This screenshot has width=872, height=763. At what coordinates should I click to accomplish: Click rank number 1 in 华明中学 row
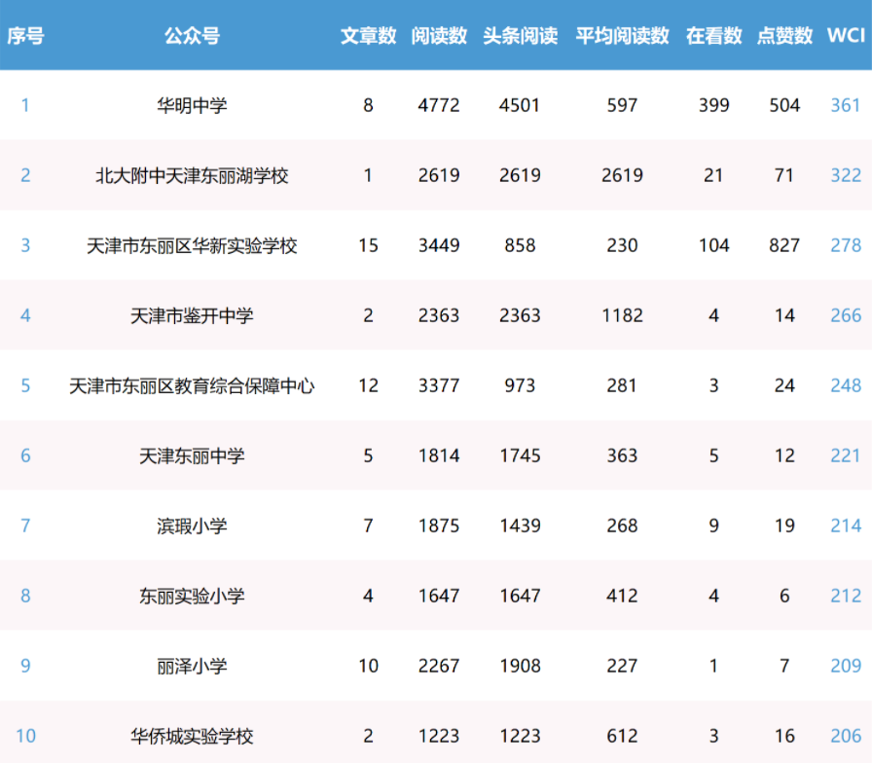25,105
